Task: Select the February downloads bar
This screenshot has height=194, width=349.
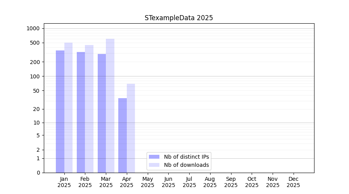Action: click(89, 109)
